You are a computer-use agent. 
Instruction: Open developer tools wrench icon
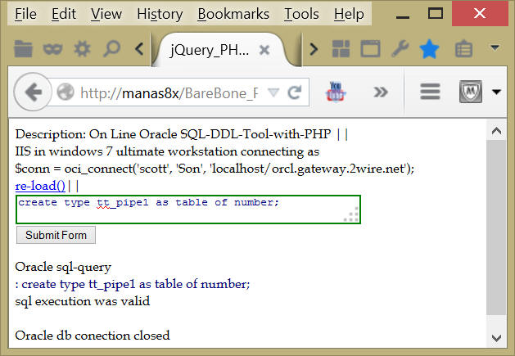(400, 49)
